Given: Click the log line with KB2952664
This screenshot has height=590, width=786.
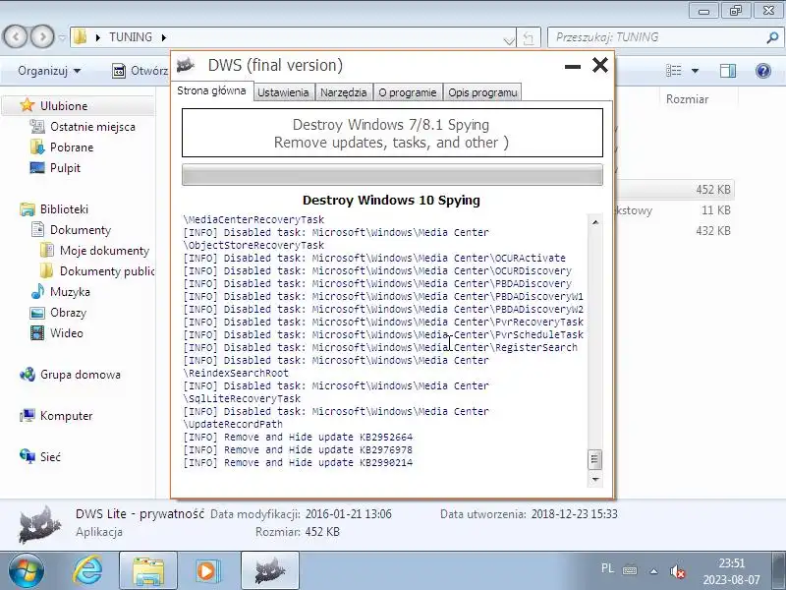Looking at the screenshot, I should click(299, 437).
